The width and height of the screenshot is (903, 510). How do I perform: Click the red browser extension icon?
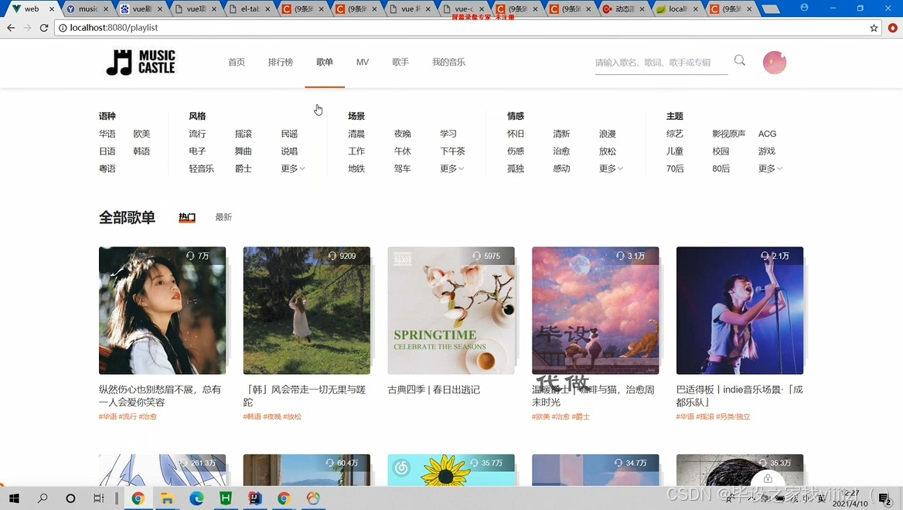(892, 28)
